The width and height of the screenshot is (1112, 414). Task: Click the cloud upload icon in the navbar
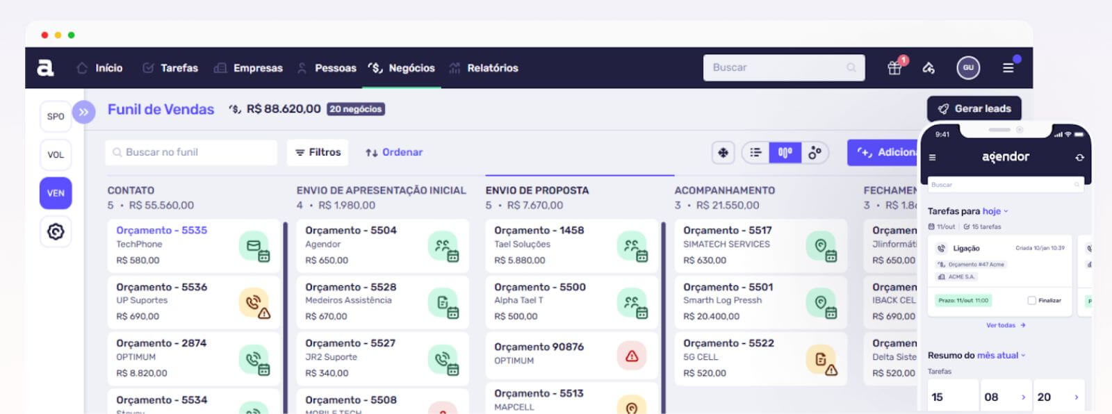(x=929, y=67)
